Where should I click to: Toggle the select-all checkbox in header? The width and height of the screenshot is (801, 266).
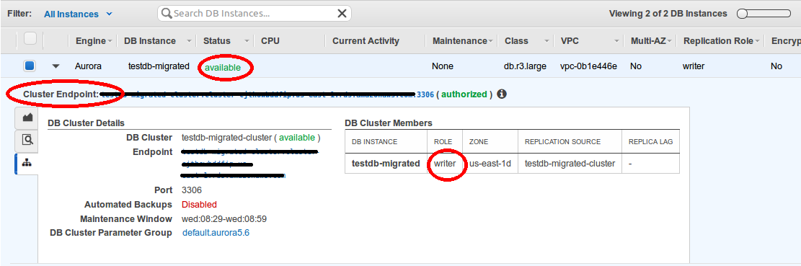[x=30, y=39]
